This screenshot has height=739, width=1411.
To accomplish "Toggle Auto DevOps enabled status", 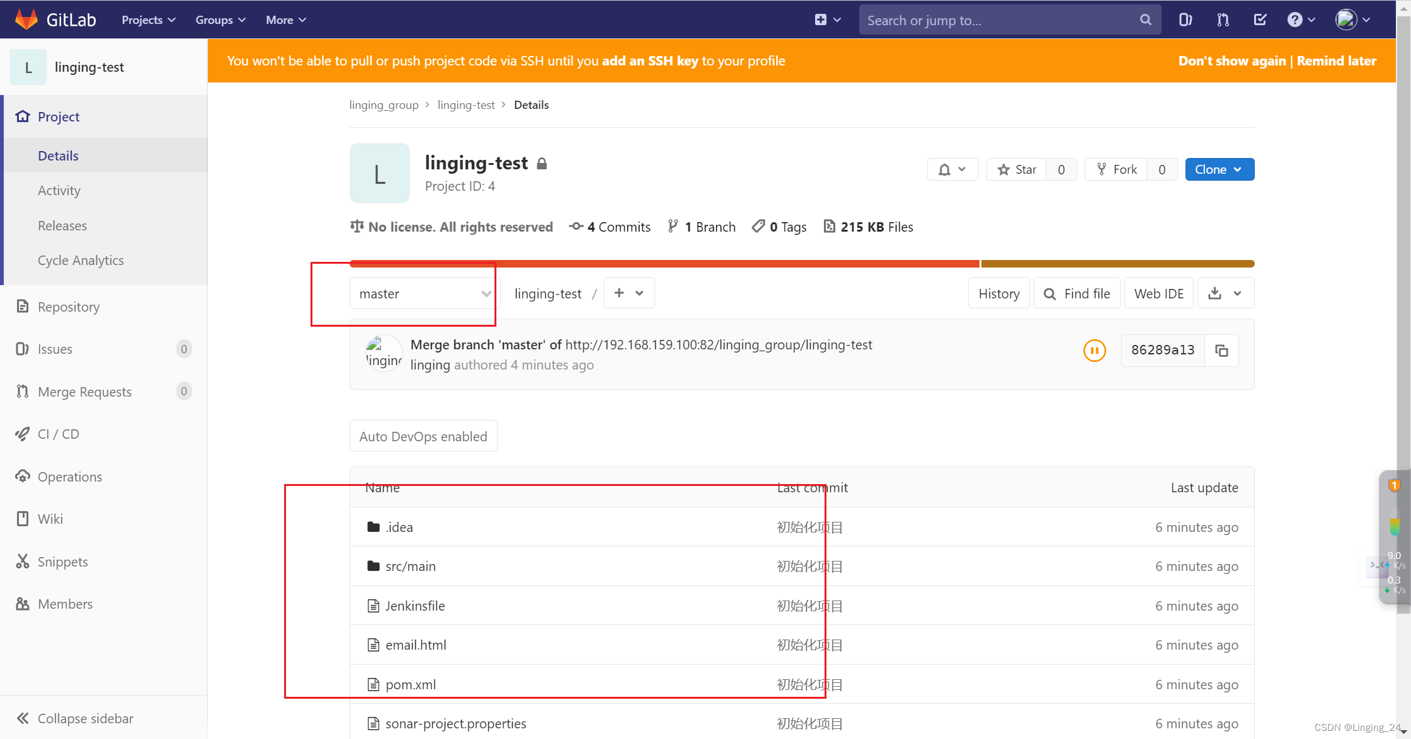I will point(422,436).
